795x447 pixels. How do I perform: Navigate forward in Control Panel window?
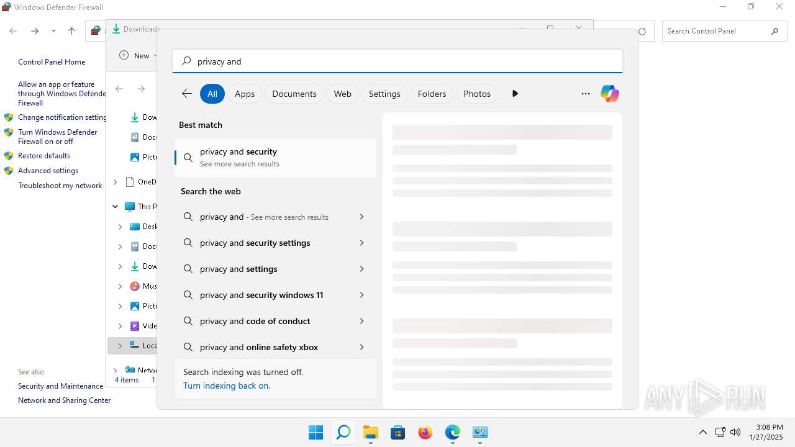point(35,31)
